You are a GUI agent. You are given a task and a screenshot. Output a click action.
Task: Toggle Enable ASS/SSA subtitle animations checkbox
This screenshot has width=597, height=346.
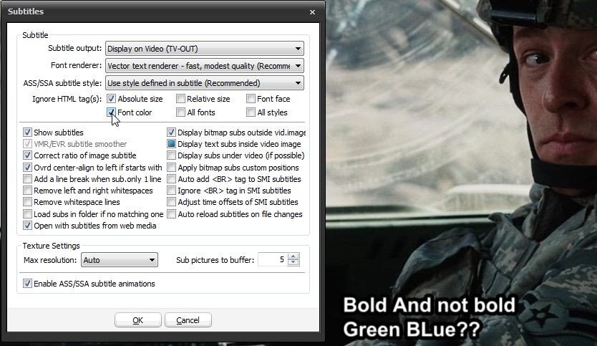click(x=27, y=283)
